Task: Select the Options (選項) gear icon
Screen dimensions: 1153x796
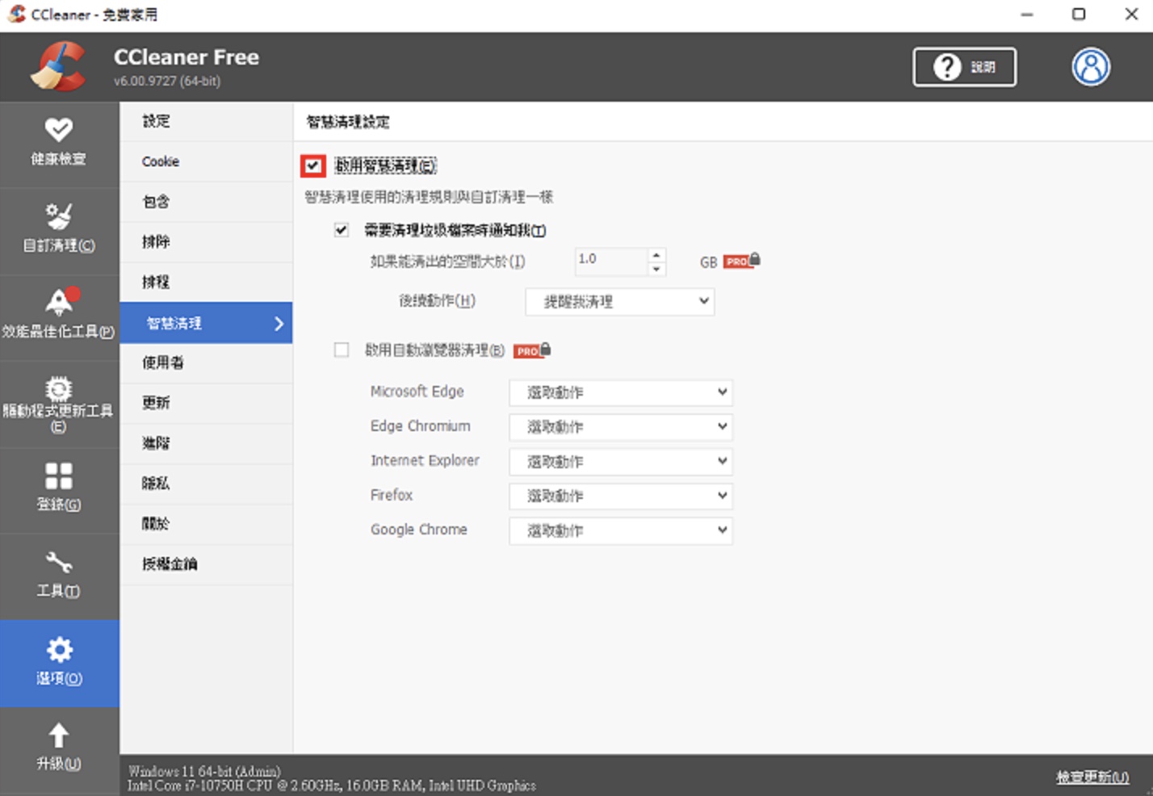Action: click(x=59, y=649)
